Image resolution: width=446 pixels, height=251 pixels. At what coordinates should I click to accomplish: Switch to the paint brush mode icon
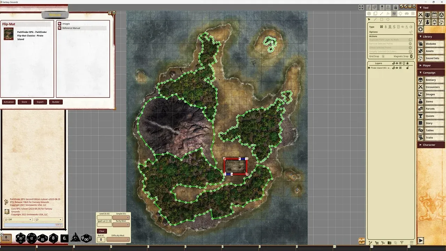pyautogui.click(x=382, y=14)
